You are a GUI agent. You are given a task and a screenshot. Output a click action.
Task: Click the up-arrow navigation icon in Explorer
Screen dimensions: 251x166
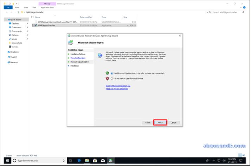(x=18, y=12)
